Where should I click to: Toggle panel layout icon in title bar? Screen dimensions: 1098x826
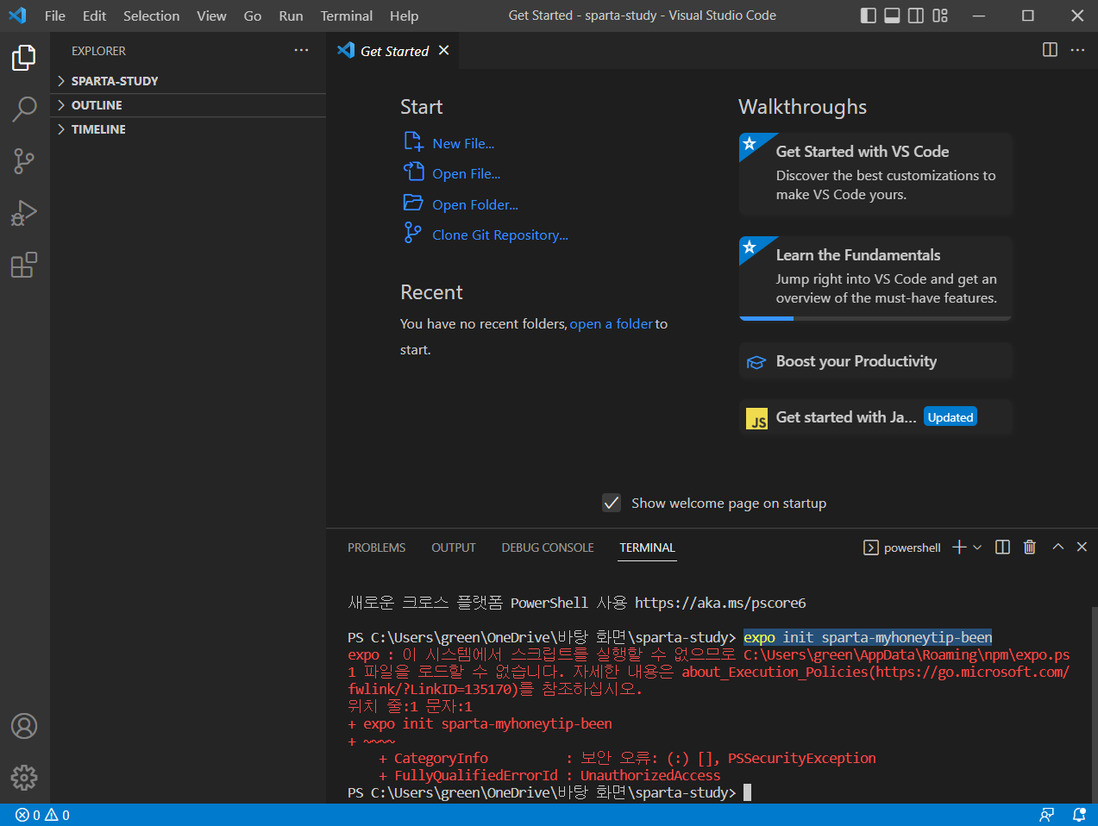pos(893,16)
